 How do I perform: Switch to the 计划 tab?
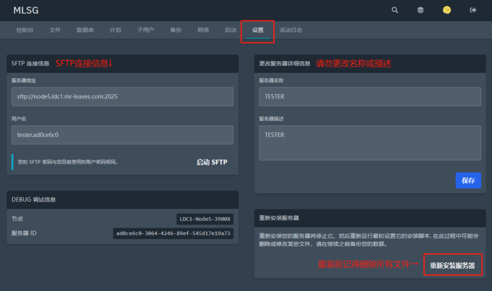(115, 29)
